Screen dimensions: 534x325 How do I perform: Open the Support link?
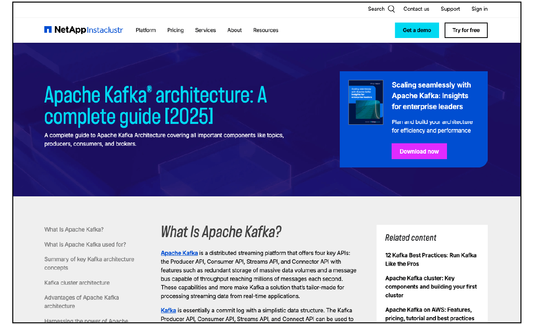[x=450, y=9]
